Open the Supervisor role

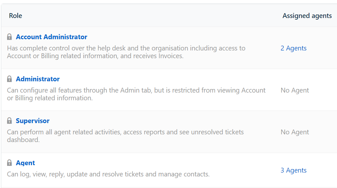33,121
